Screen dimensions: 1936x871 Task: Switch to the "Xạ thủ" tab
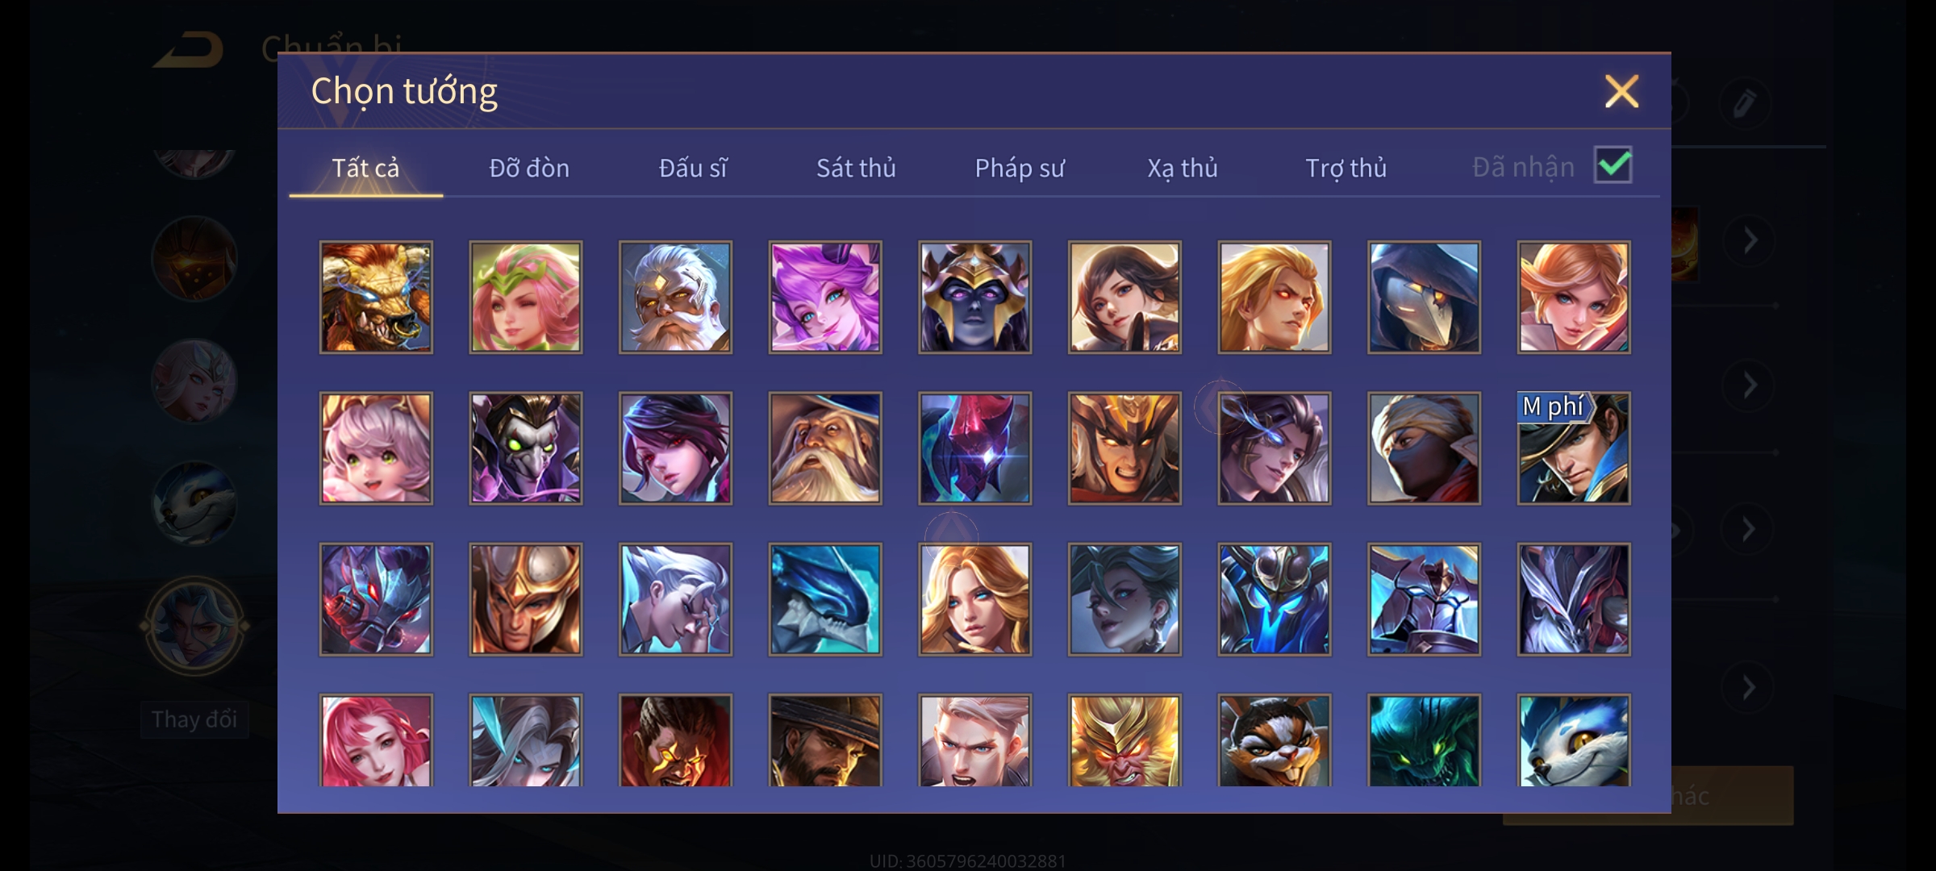[1183, 168]
